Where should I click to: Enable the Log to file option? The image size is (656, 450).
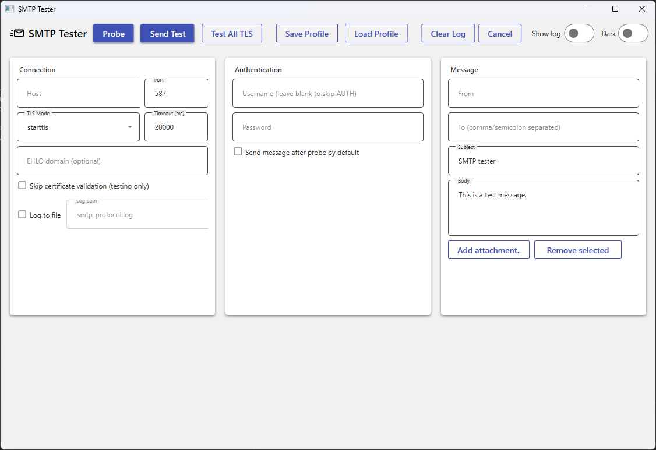[x=22, y=214]
